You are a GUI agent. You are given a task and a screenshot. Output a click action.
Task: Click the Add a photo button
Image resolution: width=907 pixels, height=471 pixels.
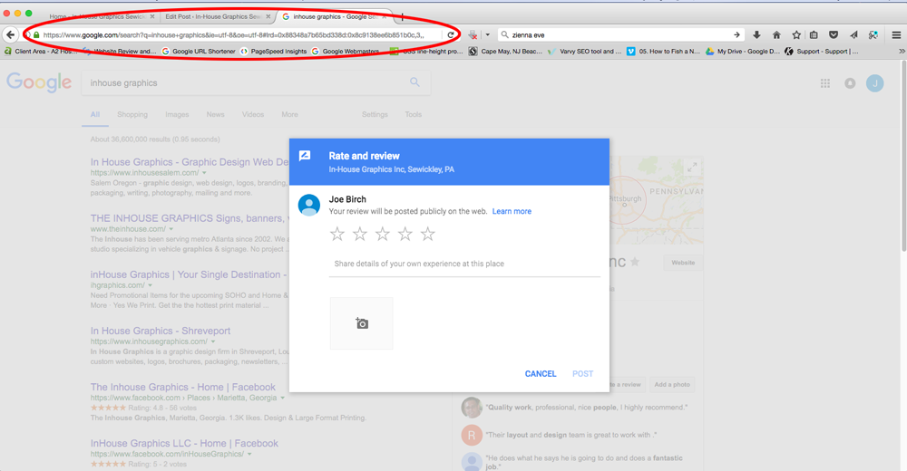click(672, 384)
